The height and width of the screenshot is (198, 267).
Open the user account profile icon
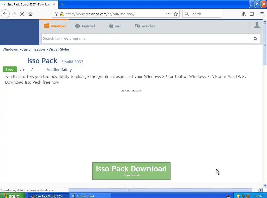(x=257, y=25)
